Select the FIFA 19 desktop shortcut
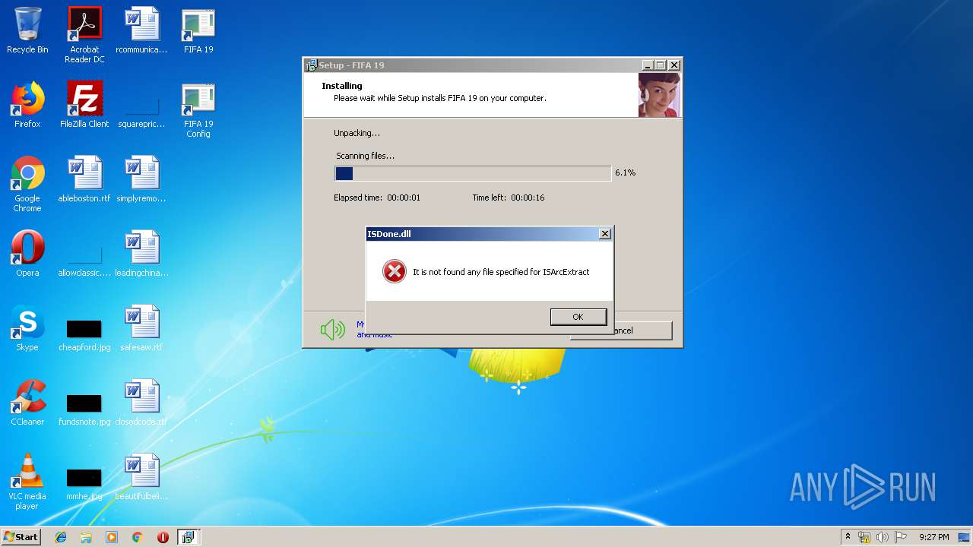 [198, 31]
